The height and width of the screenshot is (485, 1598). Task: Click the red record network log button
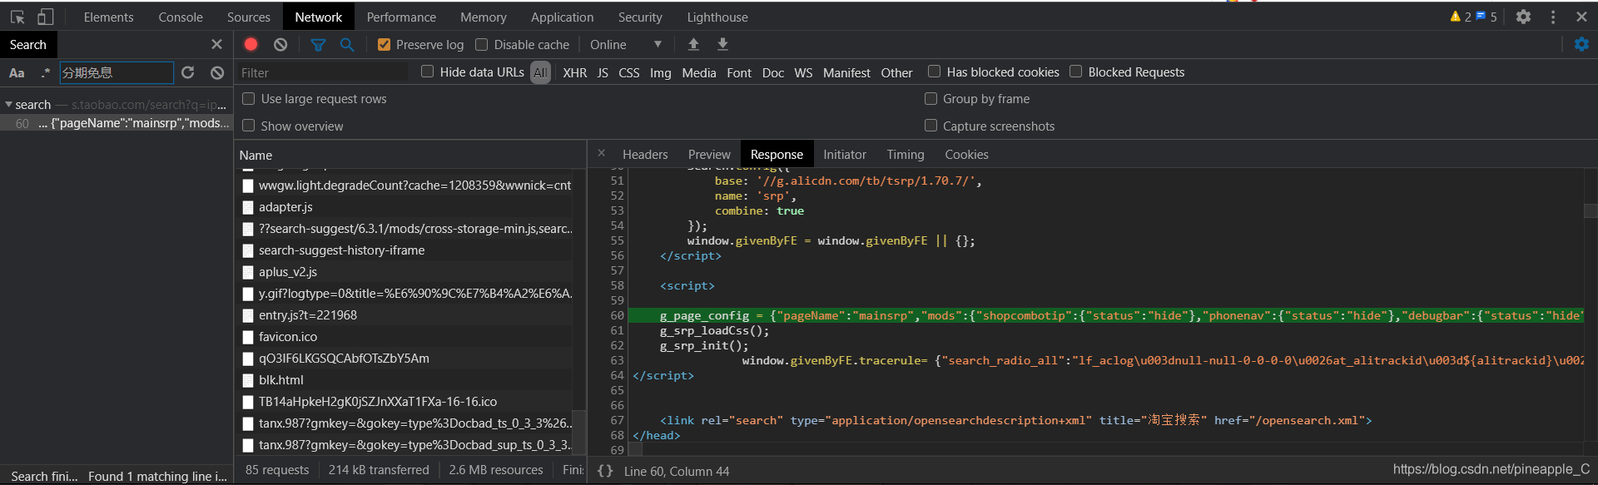tap(251, 44)
